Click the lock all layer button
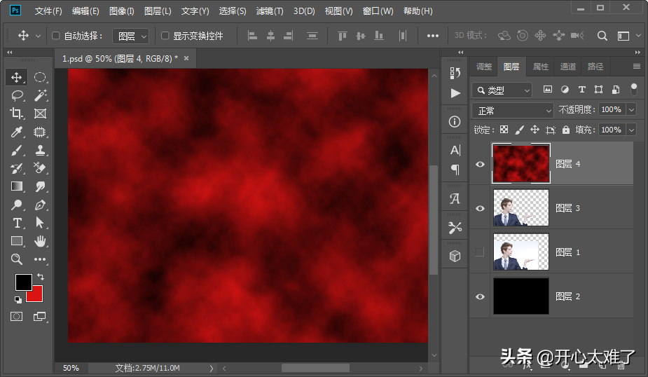648x377 pixels. [x=566, y=130]
